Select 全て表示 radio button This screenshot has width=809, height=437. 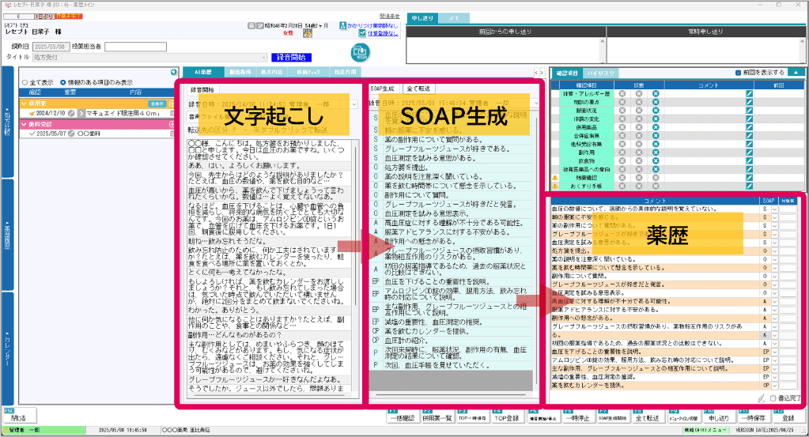pyautogui.click(x=25, y=82)
